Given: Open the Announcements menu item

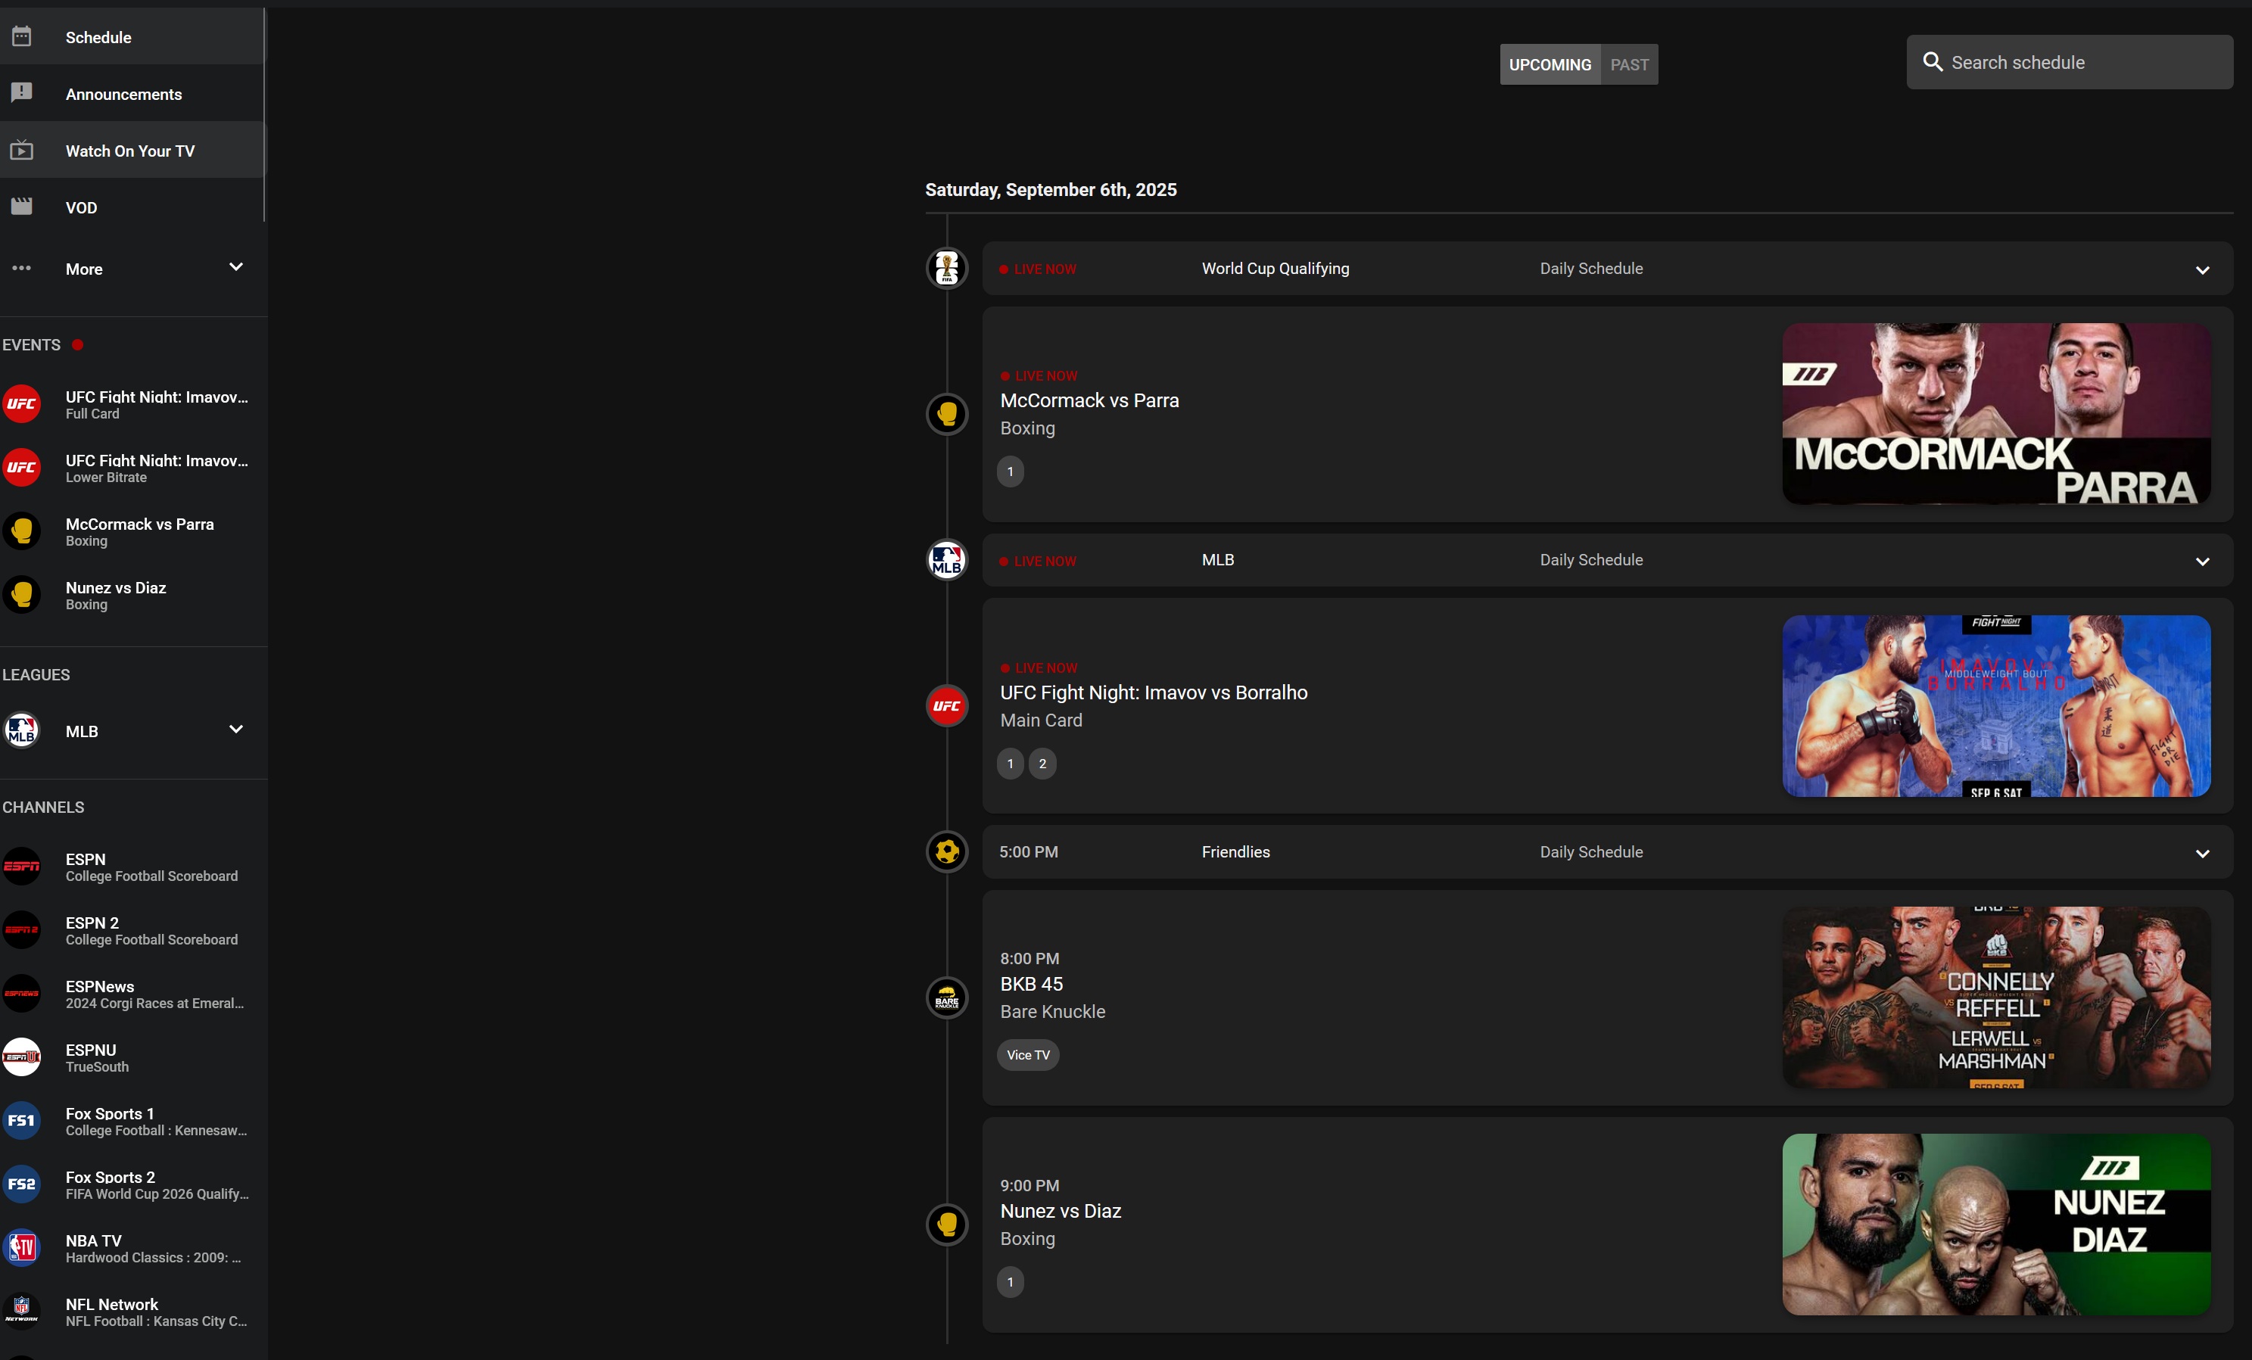Looking at the screenshot, I should [x=132, y=93].
